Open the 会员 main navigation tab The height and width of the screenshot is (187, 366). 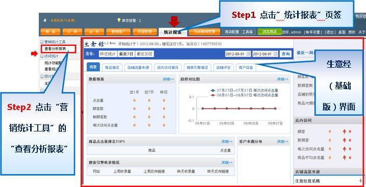coord(94,32)
